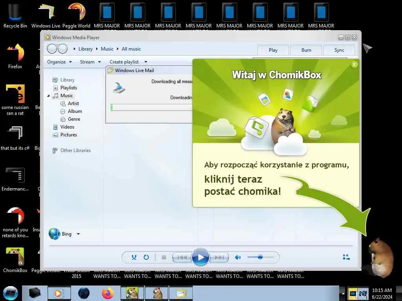Click the monitor icon in system tray
The height and width of the screenshot is (301, 402).
[x=353, y=293]
